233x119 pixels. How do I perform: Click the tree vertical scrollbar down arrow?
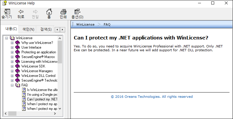point(60,109)
